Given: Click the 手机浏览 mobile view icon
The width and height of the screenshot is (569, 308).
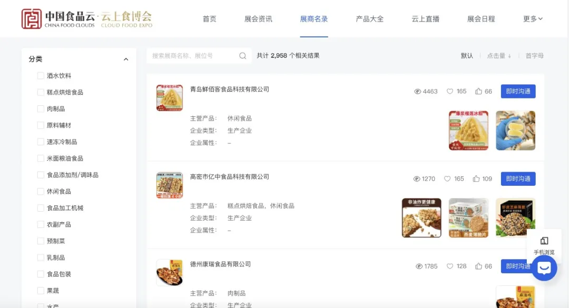Looking at the screenshot, I should coord(544,241).
